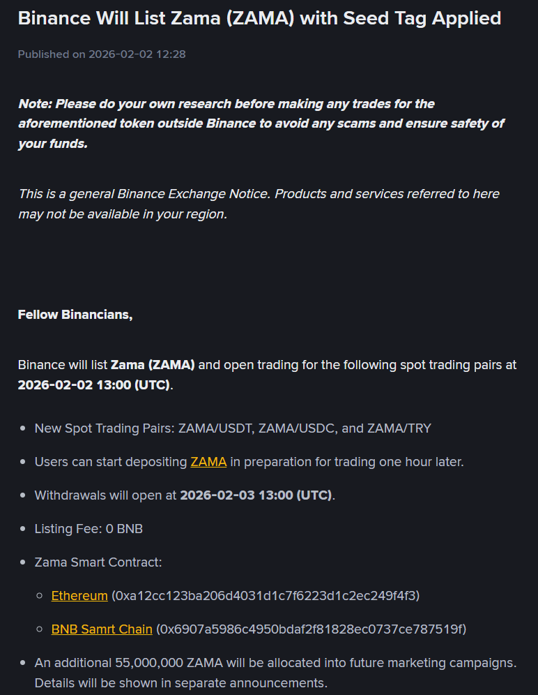Image resolution: width=538 pixels, height=695 pixels.
Task: Open the Ethereum smart contract link
Action: [x=79, y=596]
